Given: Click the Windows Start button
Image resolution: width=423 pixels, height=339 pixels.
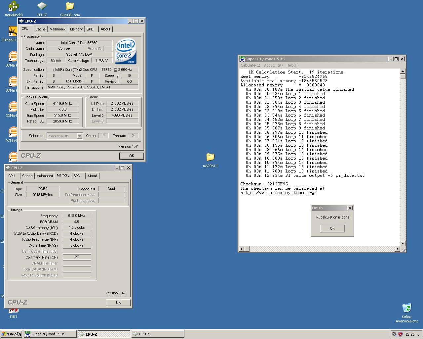Looking at the screenshot, I should [11, 334].
